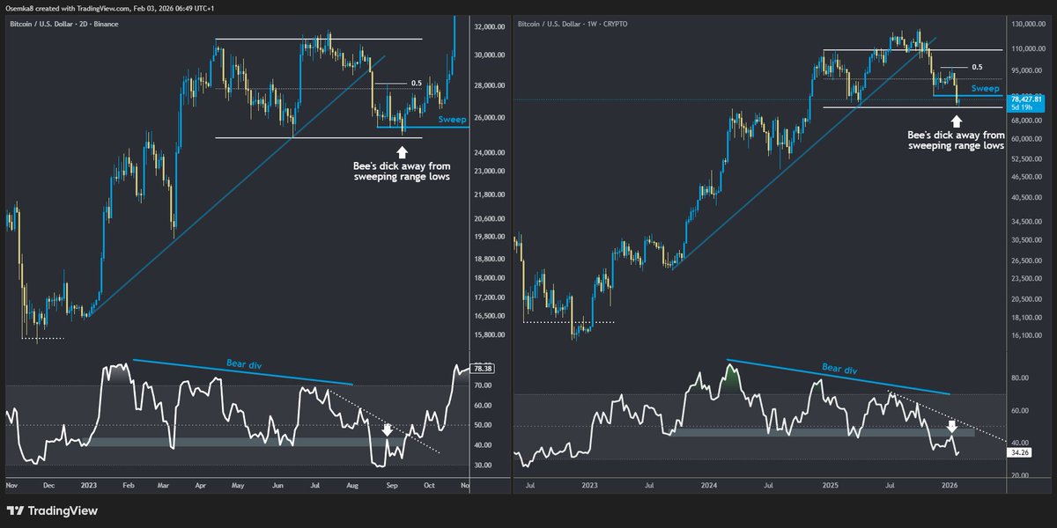Click the 70.00 RSI axis label
The width and height of the screenshot is (1057, 528).
[x=483, y=385]
